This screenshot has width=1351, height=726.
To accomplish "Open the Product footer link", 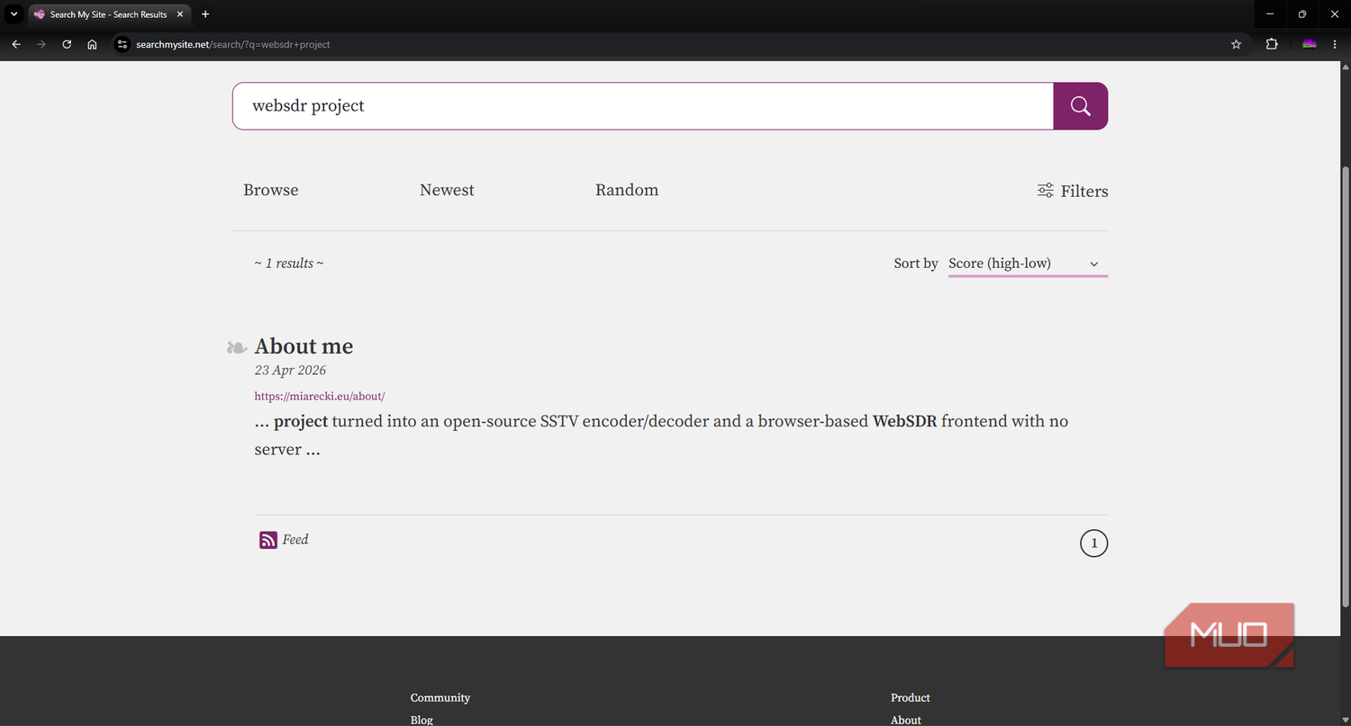I will pos(911,698).
